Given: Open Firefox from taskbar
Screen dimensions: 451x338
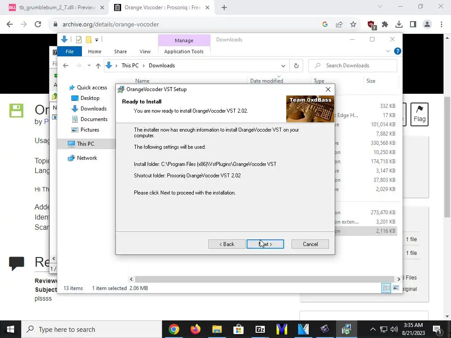Looking at the screenshot, I should point(195,329).
